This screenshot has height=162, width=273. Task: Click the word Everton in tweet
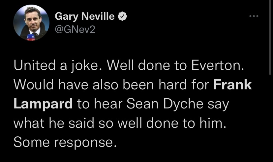[218, 66]
